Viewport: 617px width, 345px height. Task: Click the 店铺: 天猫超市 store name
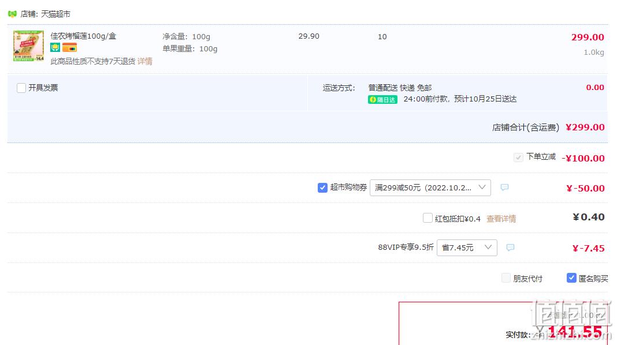(45, 14)
